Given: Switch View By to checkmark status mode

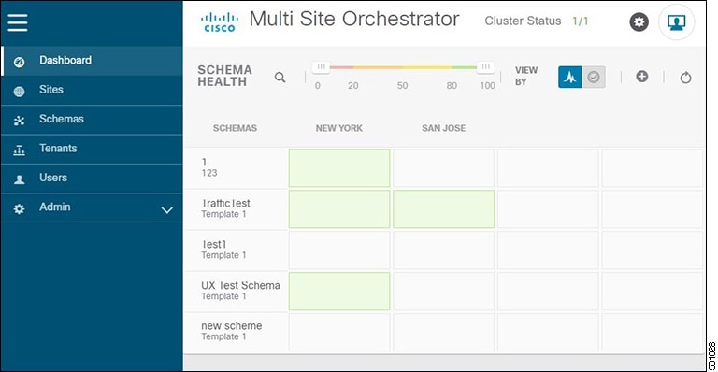Looking at the screenshot, I should pos(594,77).
